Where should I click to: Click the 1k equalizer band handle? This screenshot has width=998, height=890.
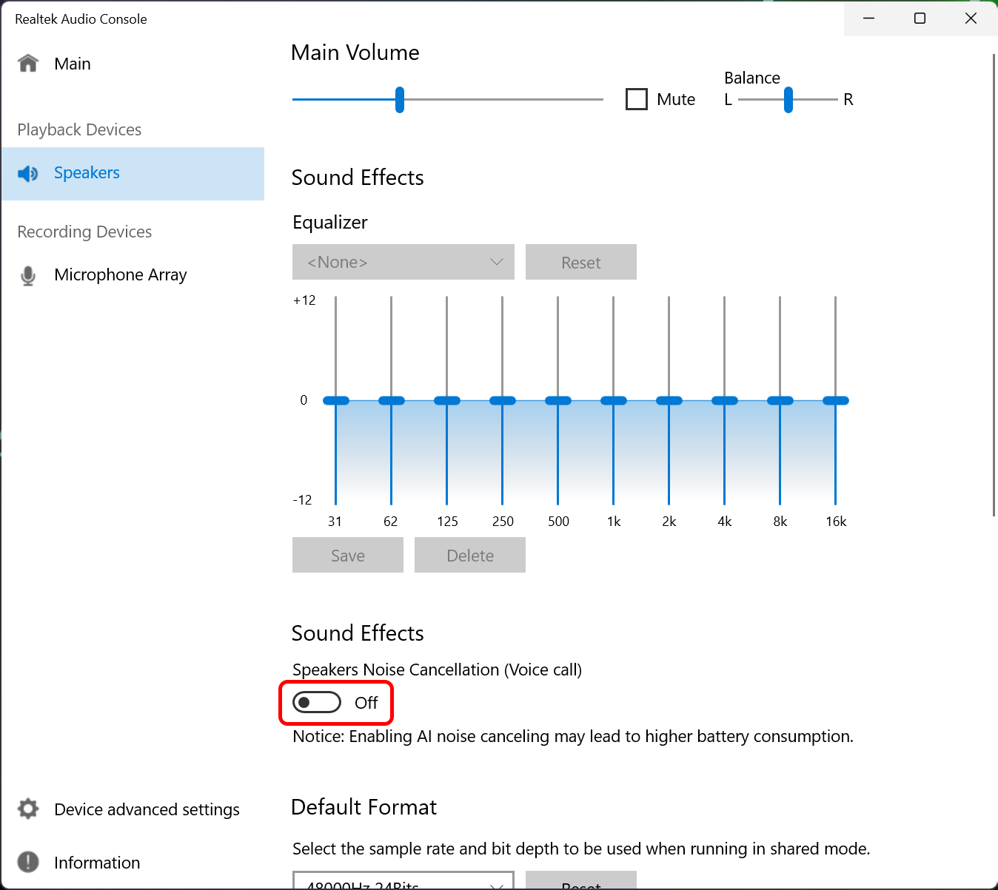coord(613,400)
